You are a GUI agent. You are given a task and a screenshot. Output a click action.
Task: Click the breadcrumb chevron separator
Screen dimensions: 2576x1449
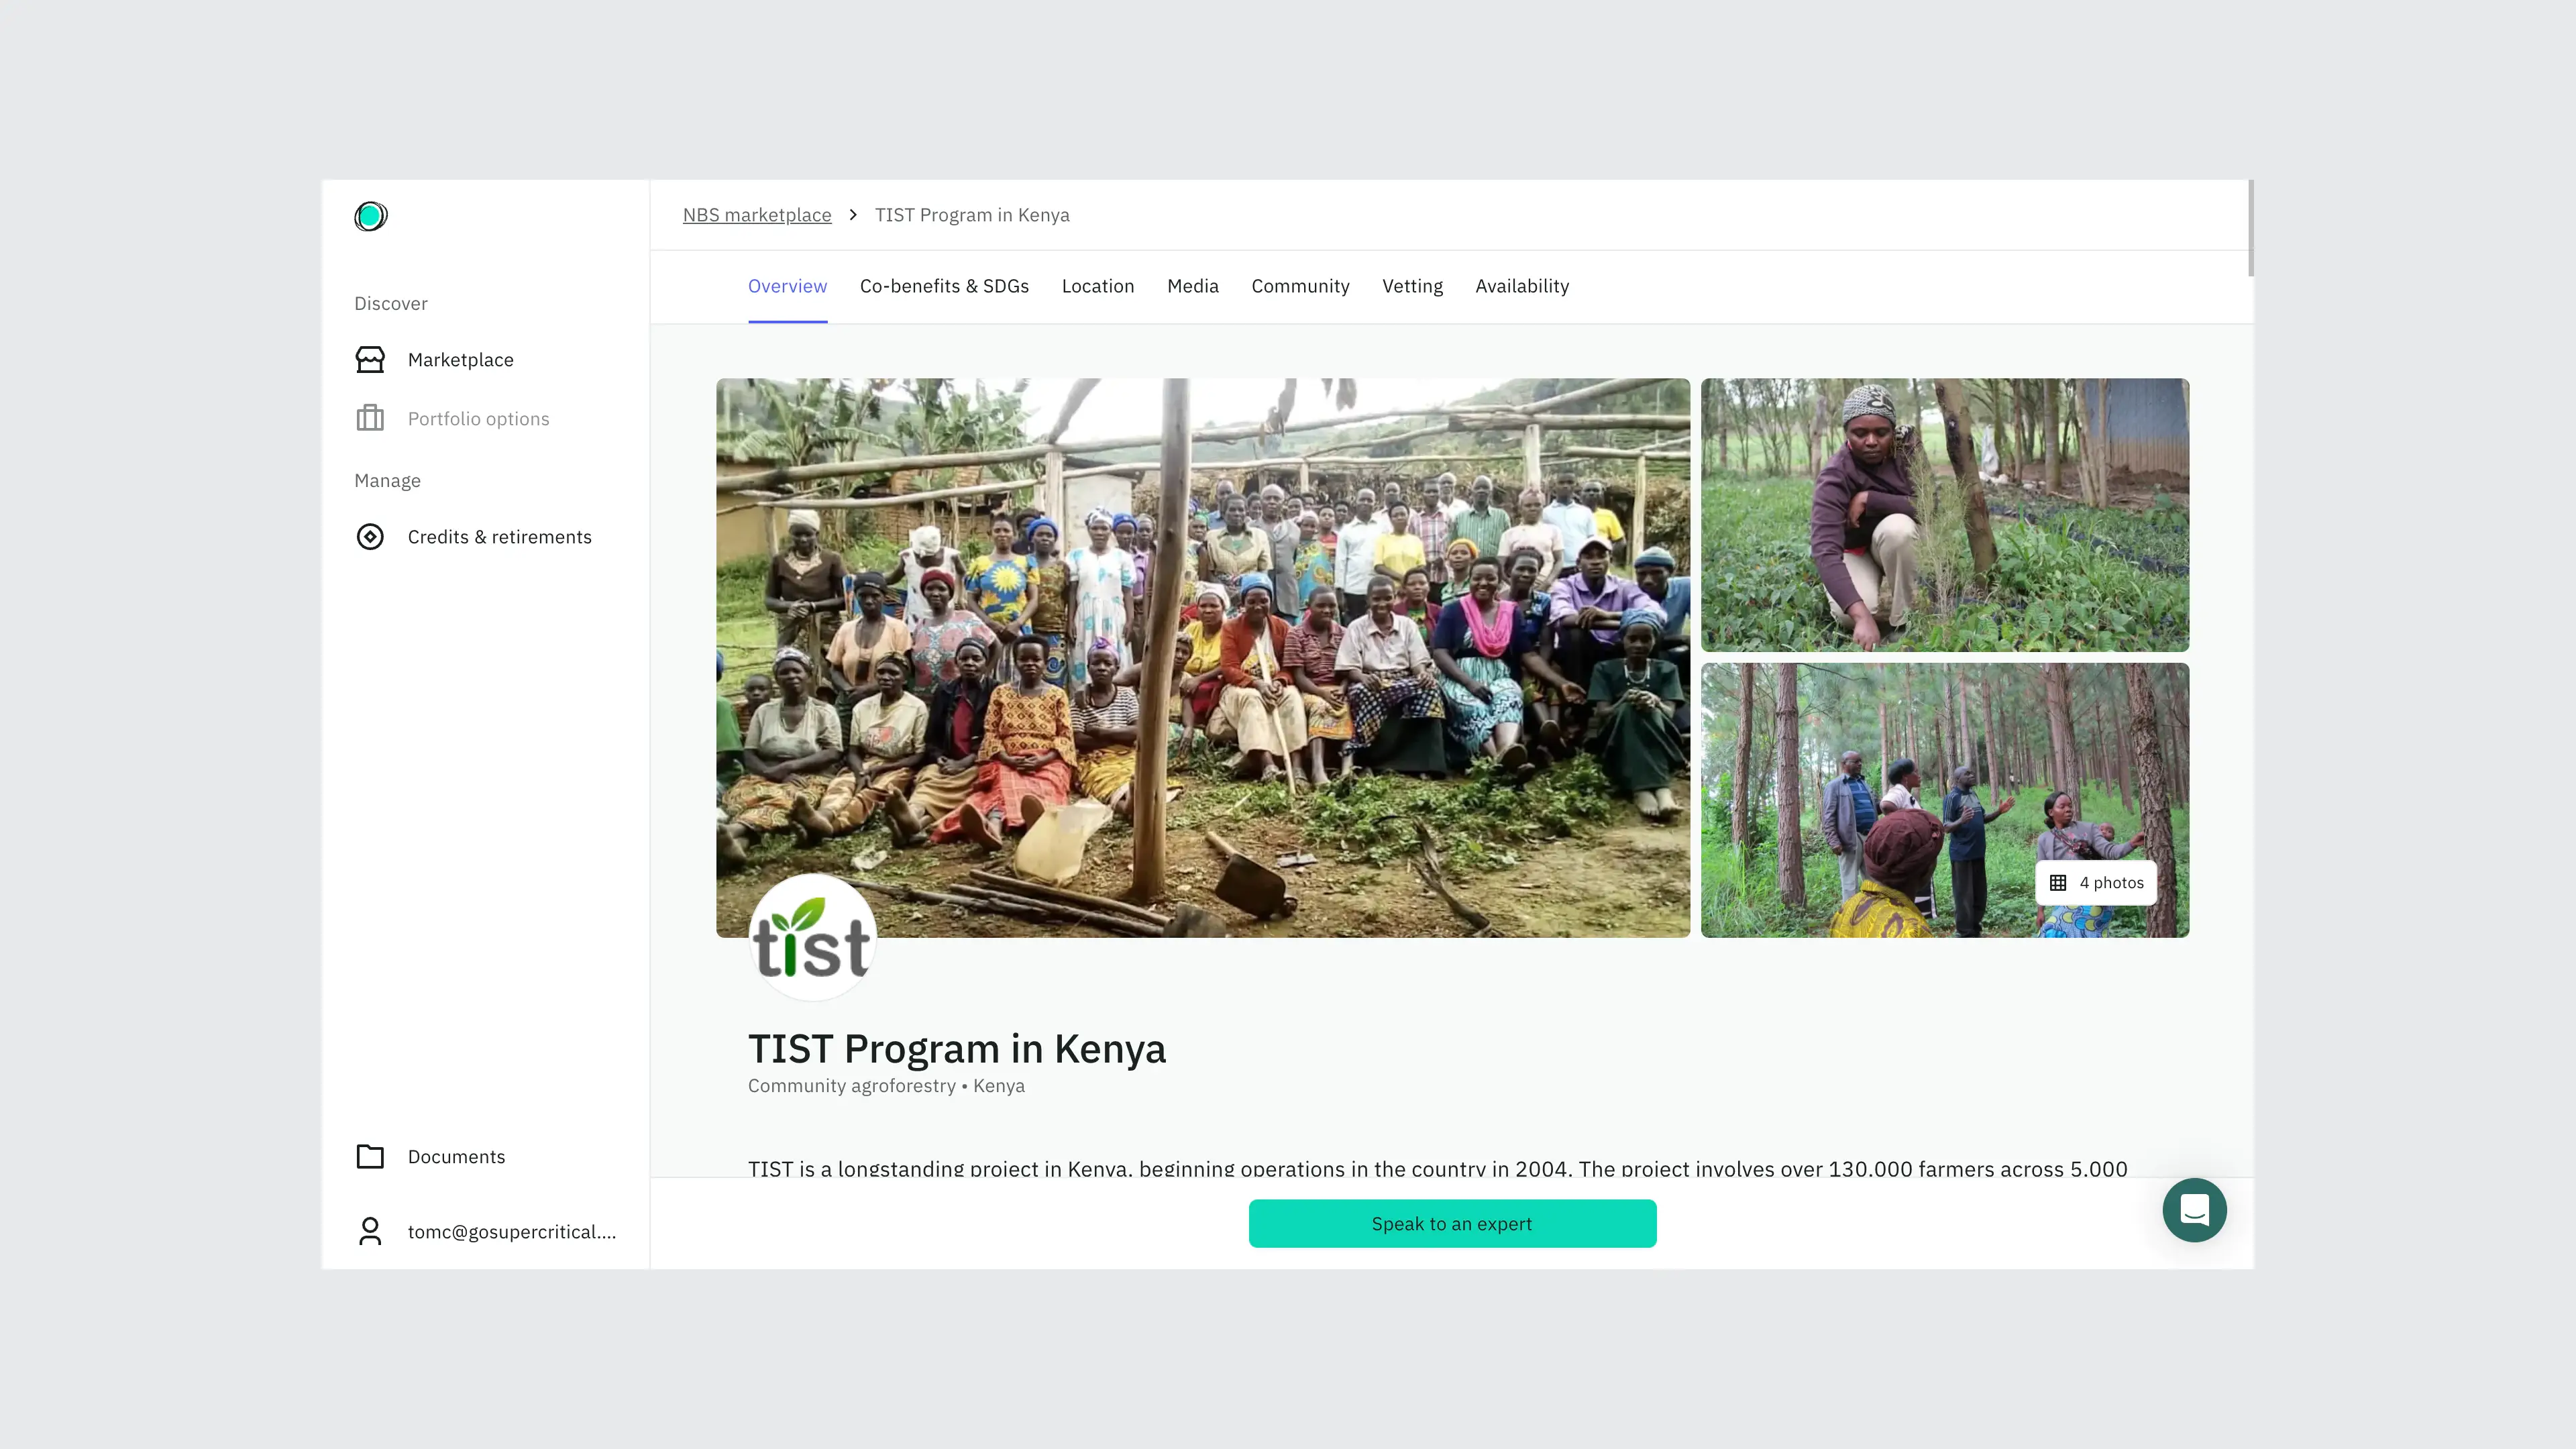pos(853,215)
